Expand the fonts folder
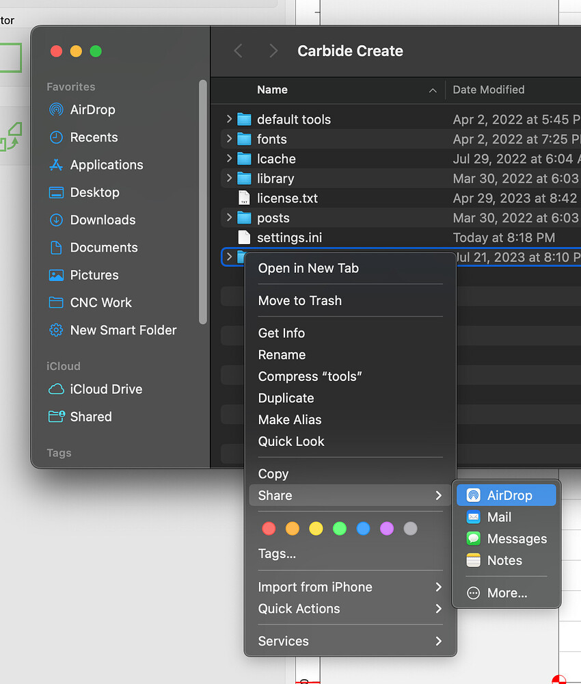Image resolution: width=581 pixels, height=684 pixels. 231,139
